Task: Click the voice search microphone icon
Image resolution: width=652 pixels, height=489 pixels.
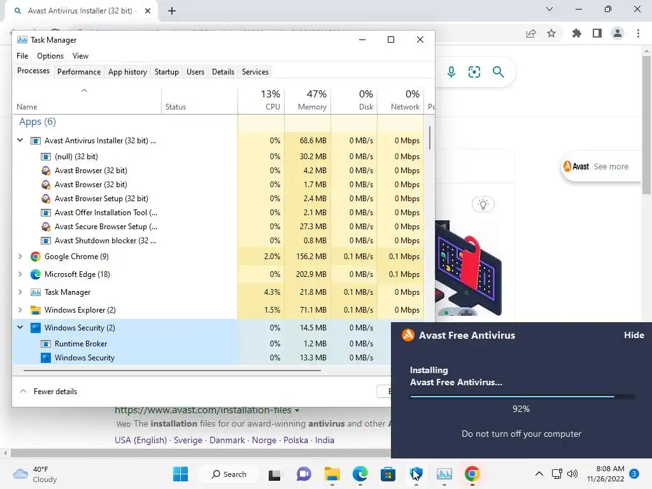Action: 451,72
